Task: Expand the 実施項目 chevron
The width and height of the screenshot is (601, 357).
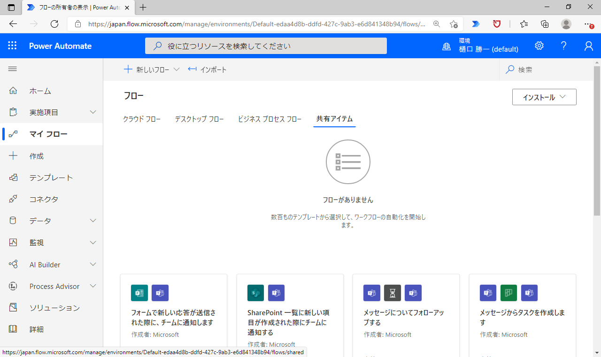Action: 93,112
